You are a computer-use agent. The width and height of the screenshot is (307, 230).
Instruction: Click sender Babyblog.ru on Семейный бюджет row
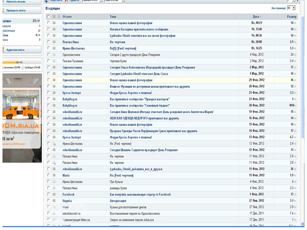click(x=70, y=105)
